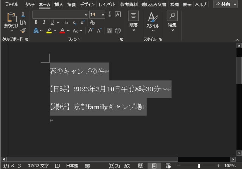Toggle Strikethrough formatting
Viewport: 242px width, 169px height.
[x=66, y=22]
